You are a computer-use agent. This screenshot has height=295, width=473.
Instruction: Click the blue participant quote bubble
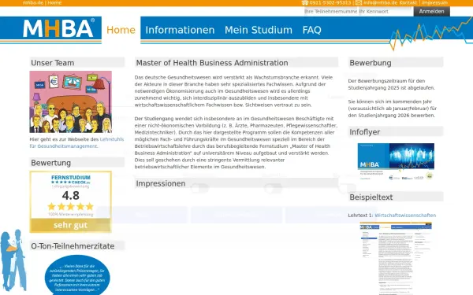pos(77,275)
